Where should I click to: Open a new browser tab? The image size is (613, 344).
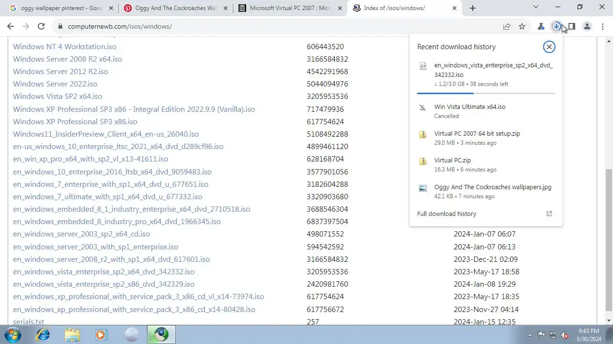pos(473,8)
